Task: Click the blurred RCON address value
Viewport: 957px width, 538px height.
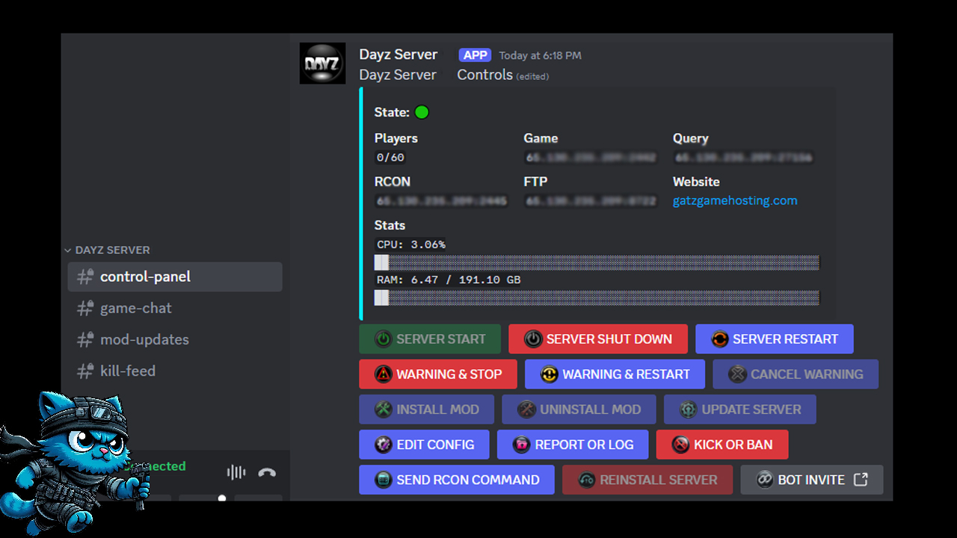Action: pyautogui.click(x=441, y=201)
